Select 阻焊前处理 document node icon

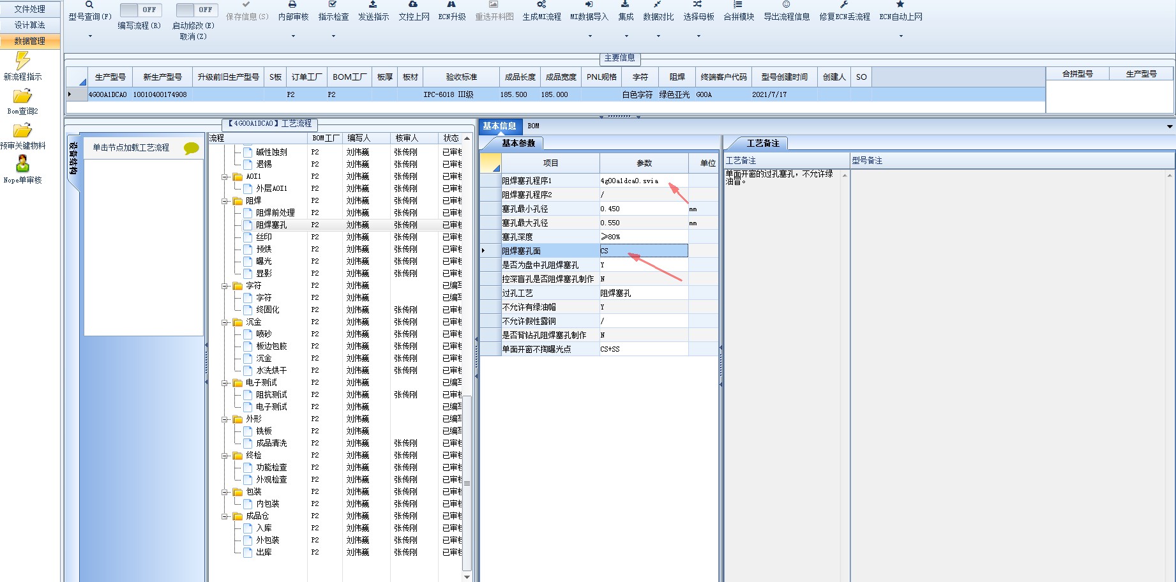[x=248, y=213]
